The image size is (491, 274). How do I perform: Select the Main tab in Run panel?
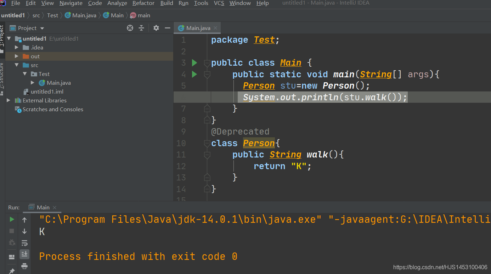(x=43, y=207)
